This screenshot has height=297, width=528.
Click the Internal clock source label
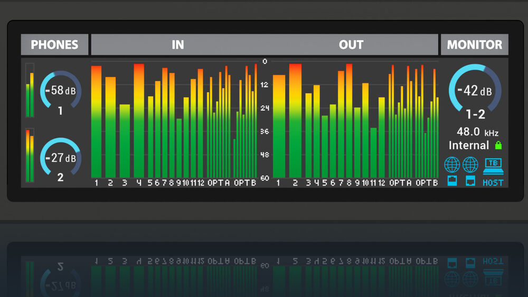pos(469,145)
